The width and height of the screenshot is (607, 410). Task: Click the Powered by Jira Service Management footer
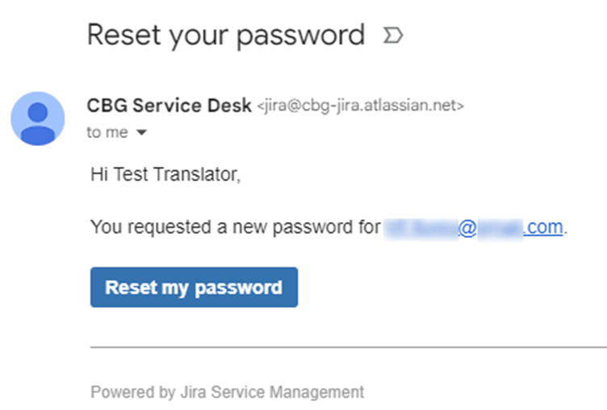(x=228, y=391)
